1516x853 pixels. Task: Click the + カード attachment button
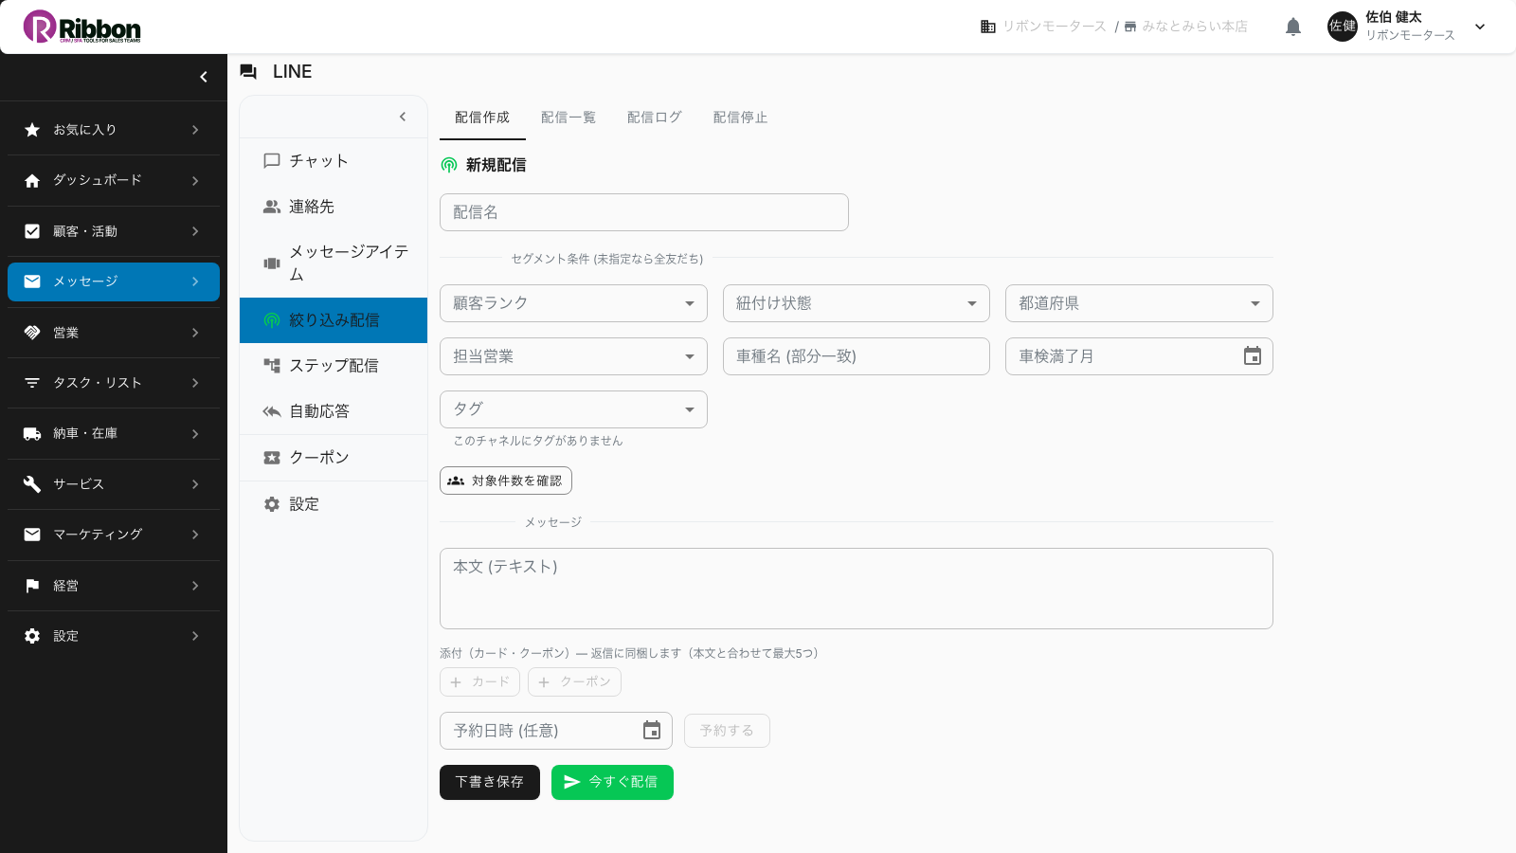479,681
